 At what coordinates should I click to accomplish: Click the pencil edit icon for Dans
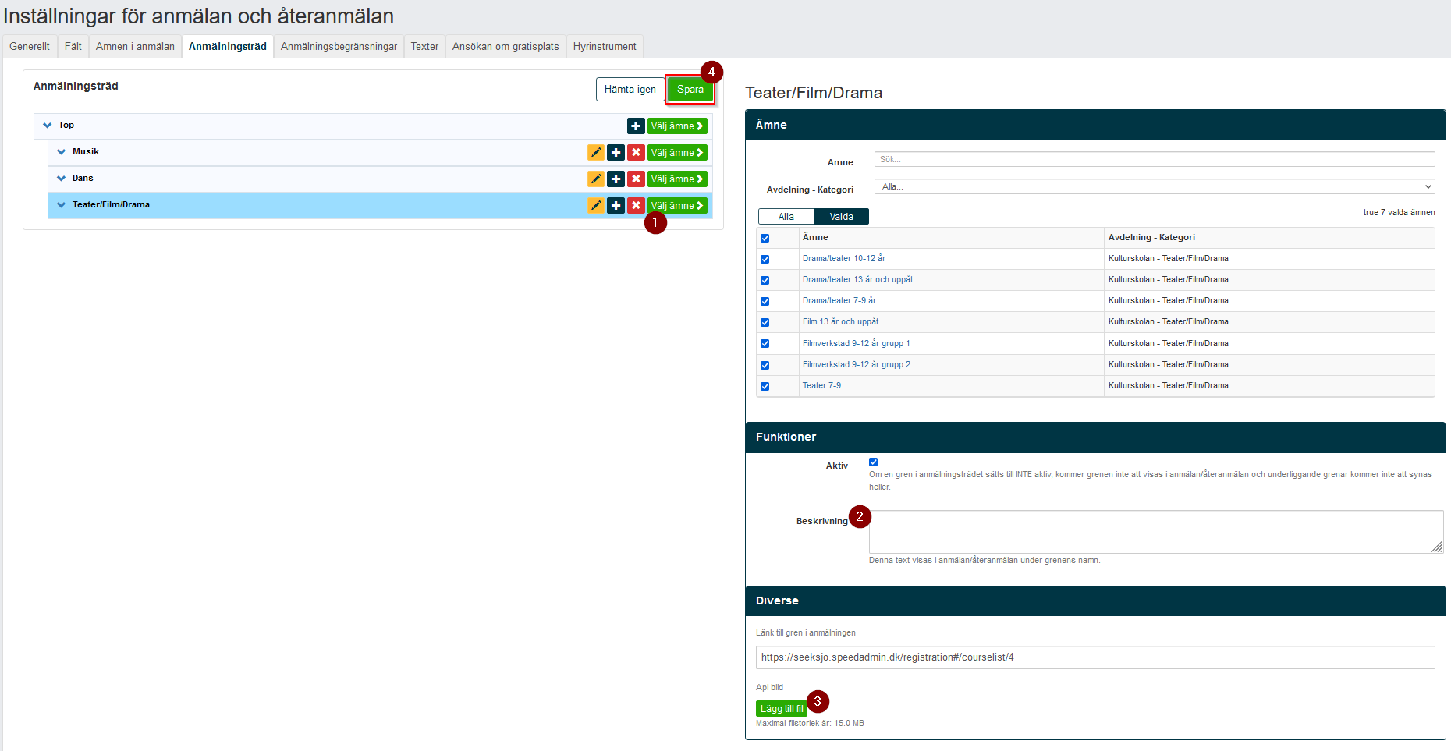(596, 179)
